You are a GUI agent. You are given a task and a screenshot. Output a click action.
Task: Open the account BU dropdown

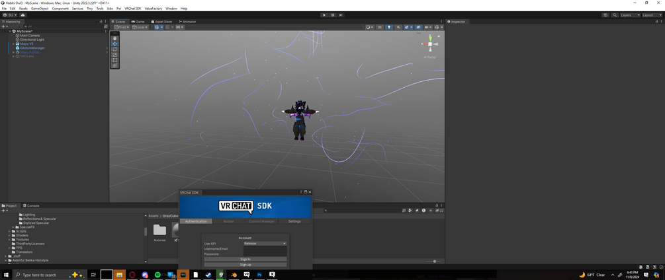click(10, 15)
